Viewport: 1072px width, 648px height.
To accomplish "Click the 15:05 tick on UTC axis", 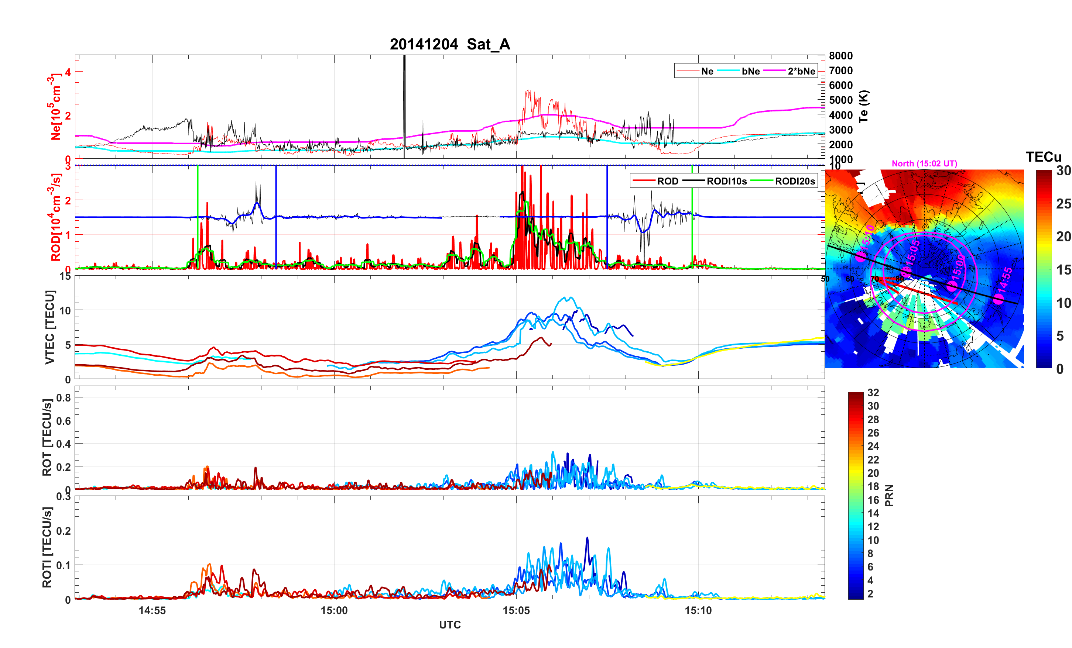I will coord(516,611).
